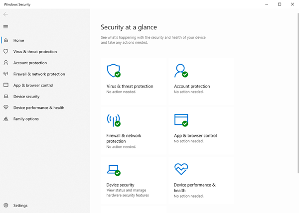Click the laptop icon on Device security tile
Viewport: 299px width, 213px height.
113,170
